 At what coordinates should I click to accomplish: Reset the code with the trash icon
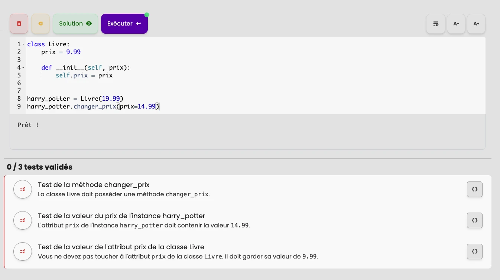click(19, 23)
